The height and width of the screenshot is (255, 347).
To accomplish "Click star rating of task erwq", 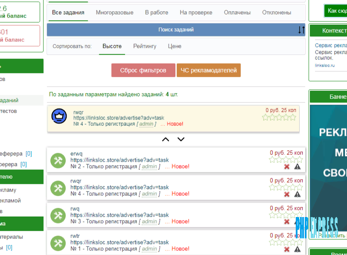I will click(286, 159).
